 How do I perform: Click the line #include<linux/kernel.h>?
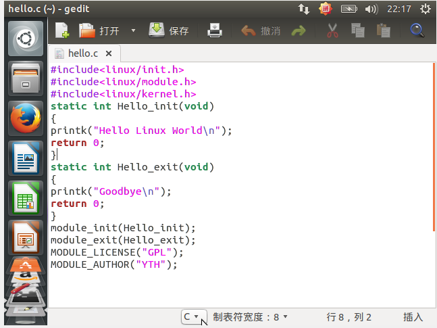(x=124, y=94)
